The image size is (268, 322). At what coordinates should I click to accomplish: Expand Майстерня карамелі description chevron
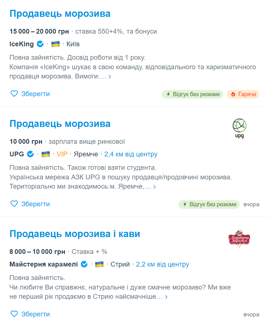coord(166,296)
